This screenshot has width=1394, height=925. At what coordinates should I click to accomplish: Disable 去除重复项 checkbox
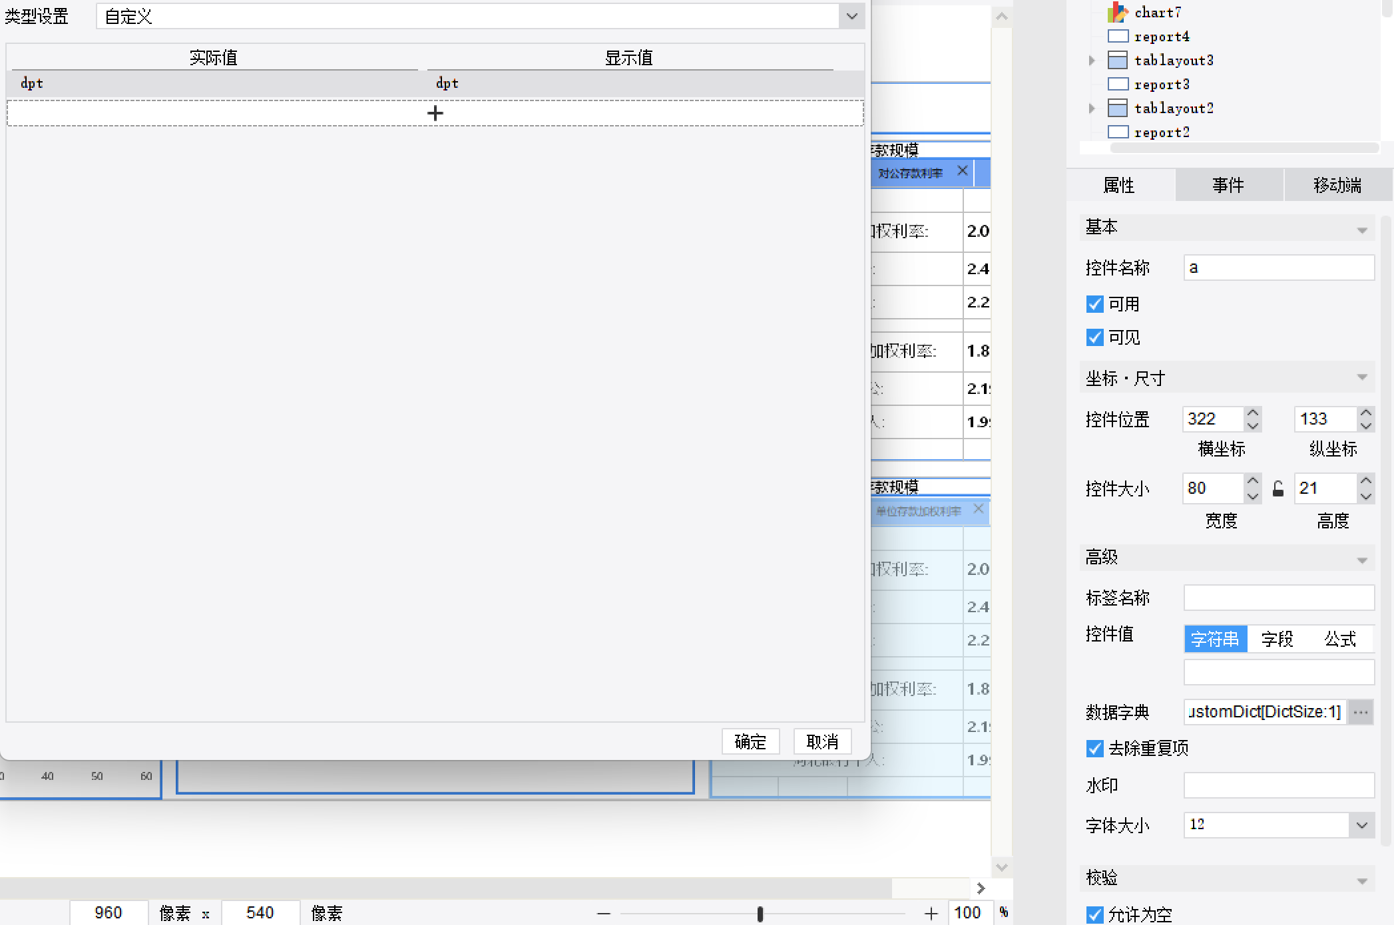(x=1094, y=749)
